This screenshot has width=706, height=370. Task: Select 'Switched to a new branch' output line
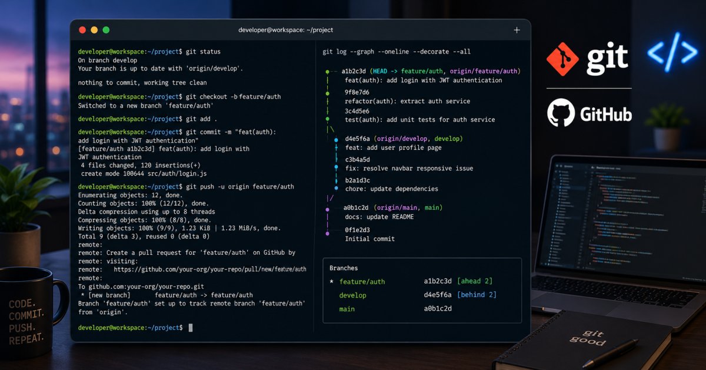pyautogui.click(x=145, y=106)
